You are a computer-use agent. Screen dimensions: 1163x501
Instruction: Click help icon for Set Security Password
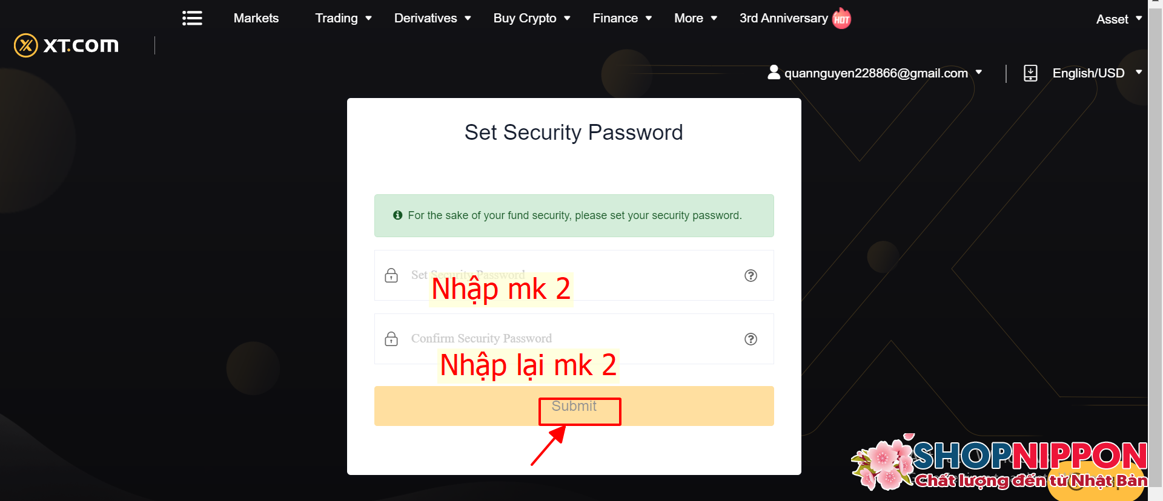click(x=750, y=275)
